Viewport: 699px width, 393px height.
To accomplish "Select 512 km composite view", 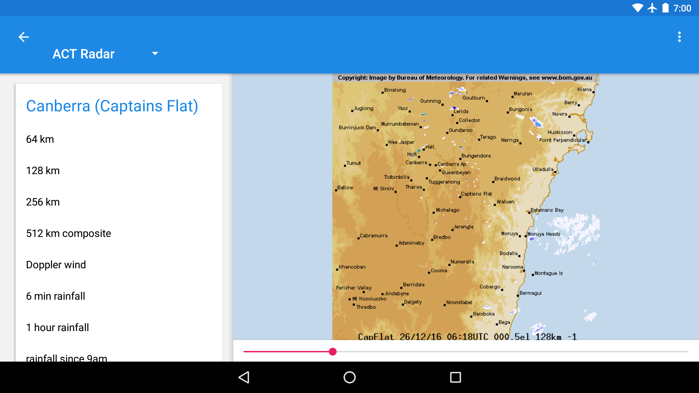I will click(x=69, y=233).
